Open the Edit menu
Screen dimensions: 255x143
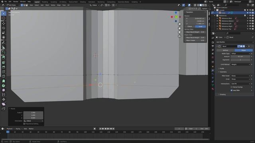(x=10, y=2)
